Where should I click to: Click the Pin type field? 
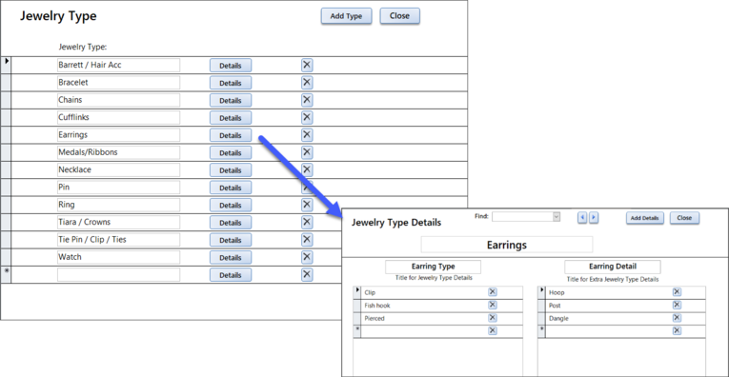(x=118, y=188)
